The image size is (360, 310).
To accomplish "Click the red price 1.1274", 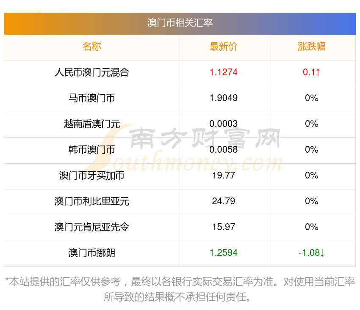I will (223, 72).
